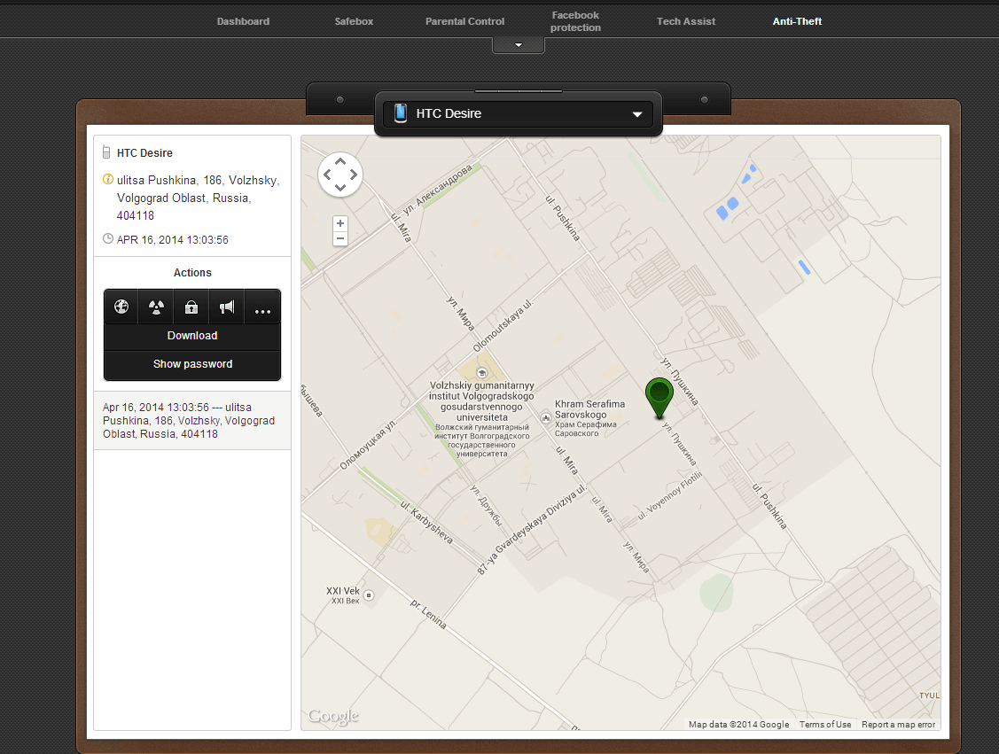Click the APR 16, 2014 13:03:56 timestamp
This screenshot has height=754, width=999.
point(173,239)
